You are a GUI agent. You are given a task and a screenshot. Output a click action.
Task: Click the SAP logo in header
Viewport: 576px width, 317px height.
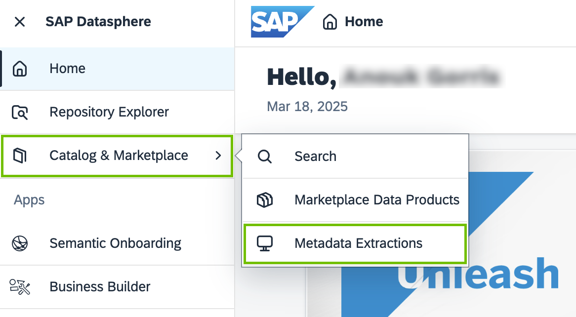282,22
